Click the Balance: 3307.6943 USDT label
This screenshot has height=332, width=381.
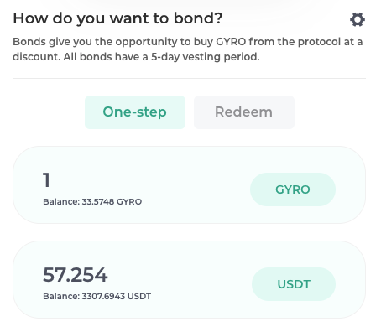pyautogui.click(x=97, y=296)
